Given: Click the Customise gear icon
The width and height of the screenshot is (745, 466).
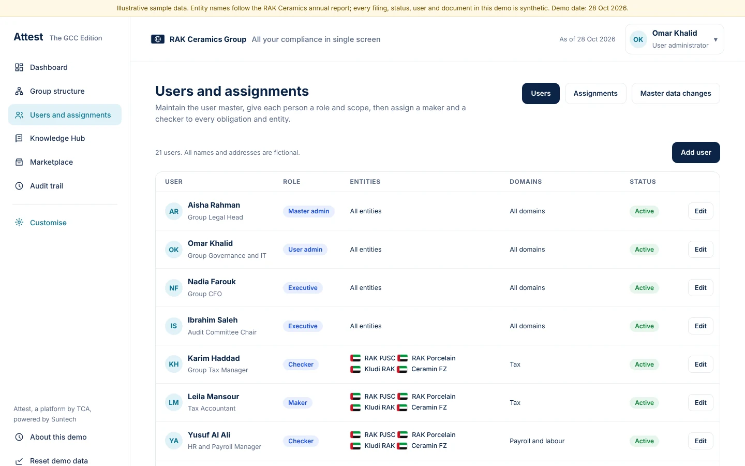Looking at the screenshot, I should (19, 222).
